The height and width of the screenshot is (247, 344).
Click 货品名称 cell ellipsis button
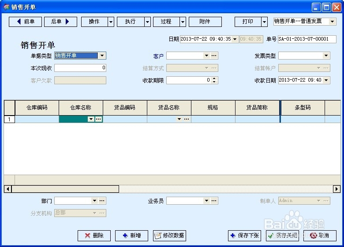coord(187,119)
